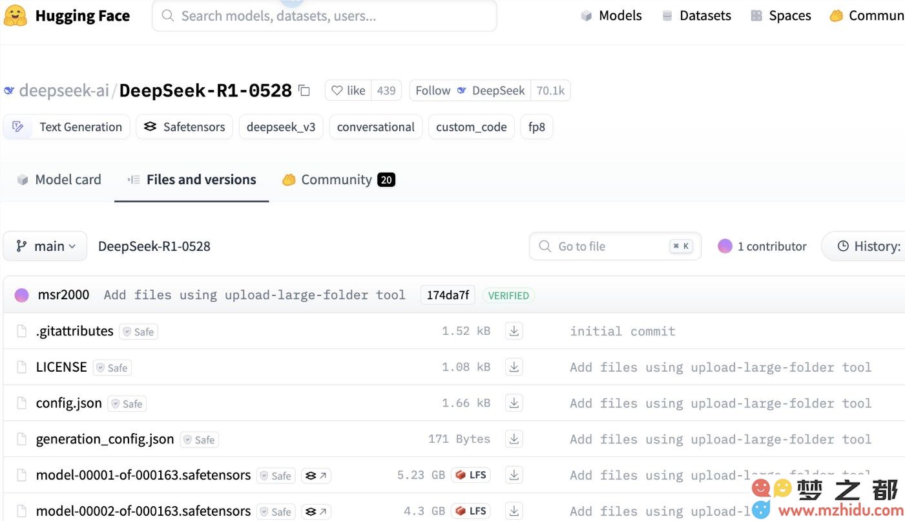The width and height of the screenshot is (905, 521).
Task: Click the 171 Bytes file size
Action: coord(459,440)
